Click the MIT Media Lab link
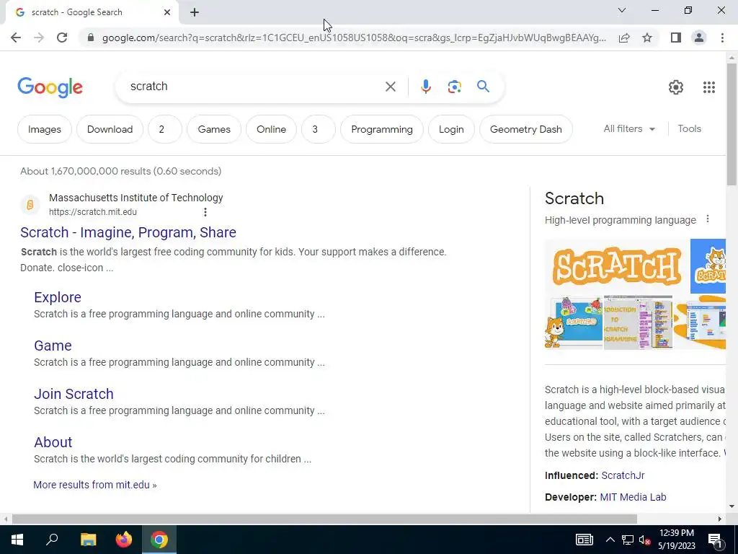 [633, 497]
